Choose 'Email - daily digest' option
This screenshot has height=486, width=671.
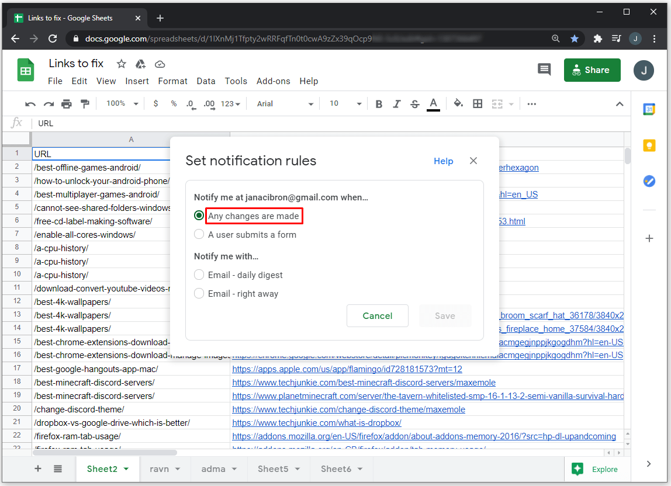point(199,275)
